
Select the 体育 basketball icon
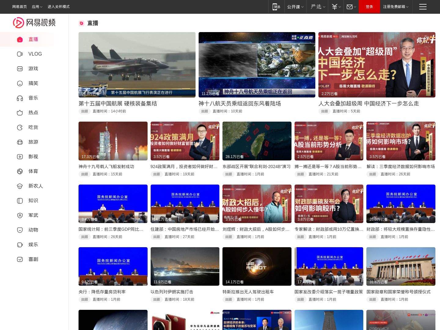pyautogui.click(x=20, y=171)
